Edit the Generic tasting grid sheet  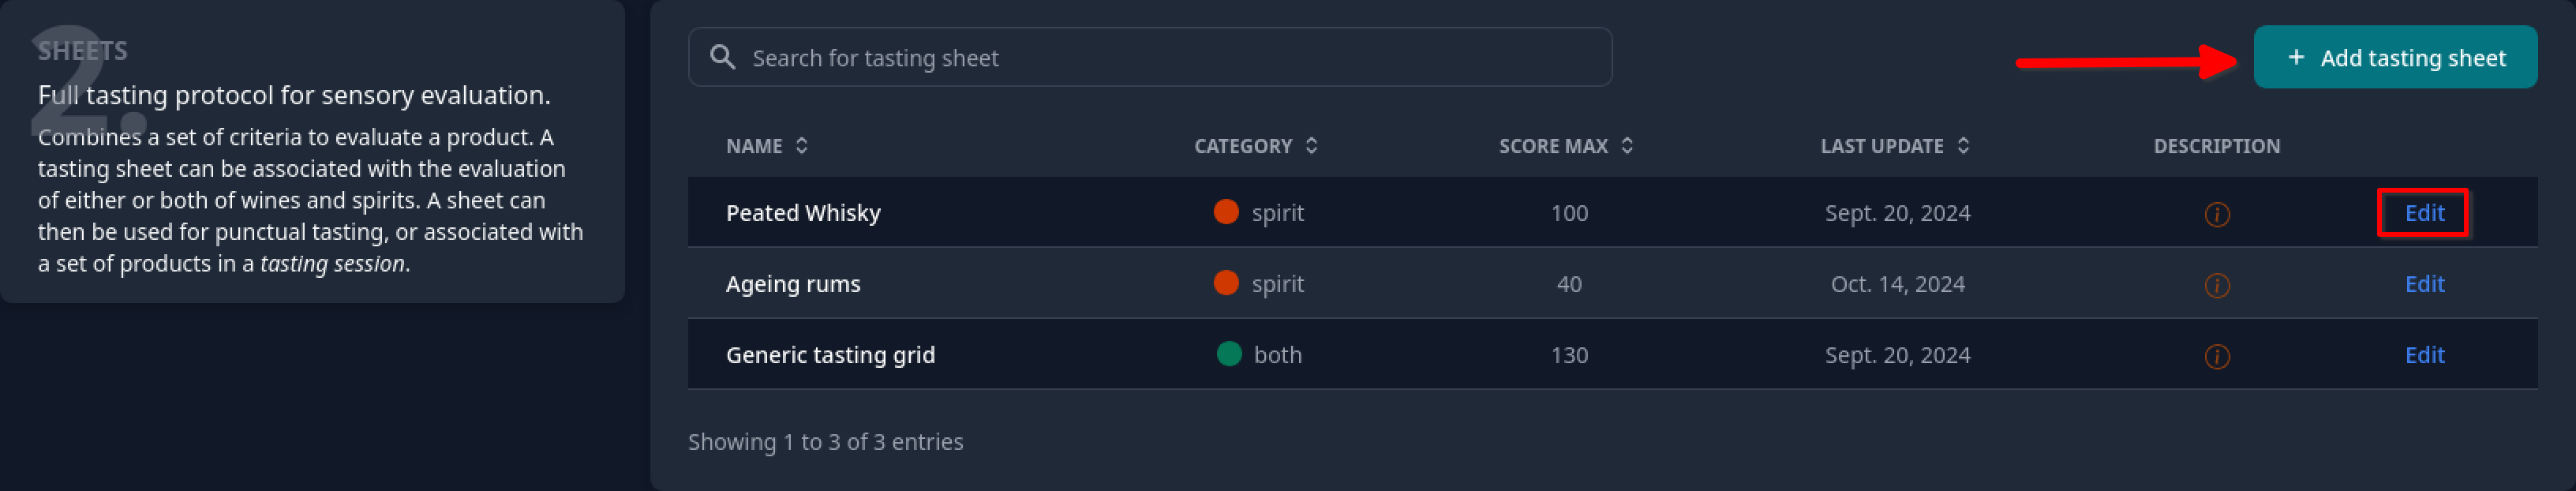(x=2424, y=355)
